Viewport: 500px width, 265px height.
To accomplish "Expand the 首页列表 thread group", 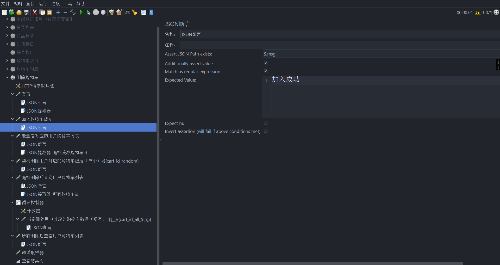I will click(7, 27).
